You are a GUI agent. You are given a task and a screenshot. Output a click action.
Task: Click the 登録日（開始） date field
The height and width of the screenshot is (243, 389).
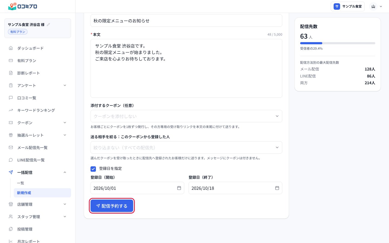coord(137,188)
